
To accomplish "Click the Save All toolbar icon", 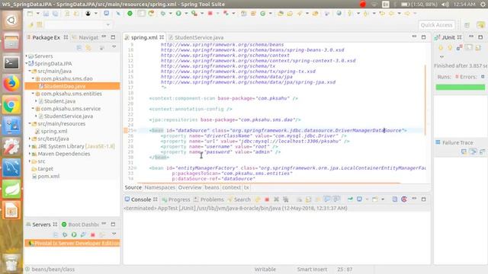I will click(x=56, y=14).
